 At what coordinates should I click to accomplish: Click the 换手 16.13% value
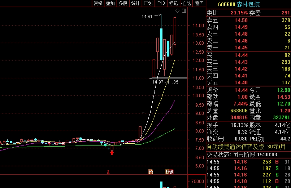[x=239, y=125]
